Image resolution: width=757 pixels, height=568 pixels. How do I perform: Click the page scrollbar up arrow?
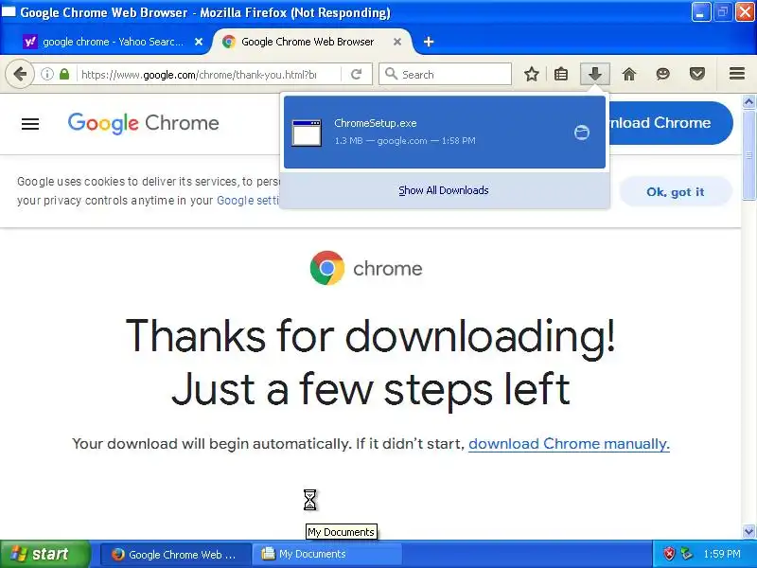click(x=748, y=101)
